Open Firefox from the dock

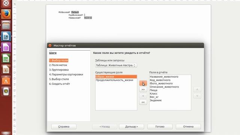point(6,14)
